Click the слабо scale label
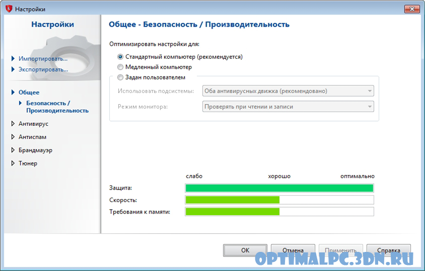Screen dimensions: 425x271 point(194,176)
